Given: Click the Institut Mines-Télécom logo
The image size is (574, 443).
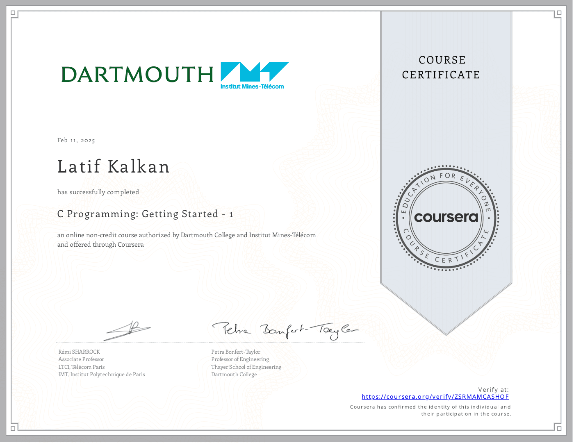Looking at the screenshot, I should pos(255,75).
